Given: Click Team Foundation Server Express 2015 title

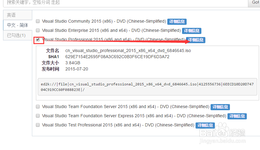Looking at the screenshot, I should tap(134, 116).
